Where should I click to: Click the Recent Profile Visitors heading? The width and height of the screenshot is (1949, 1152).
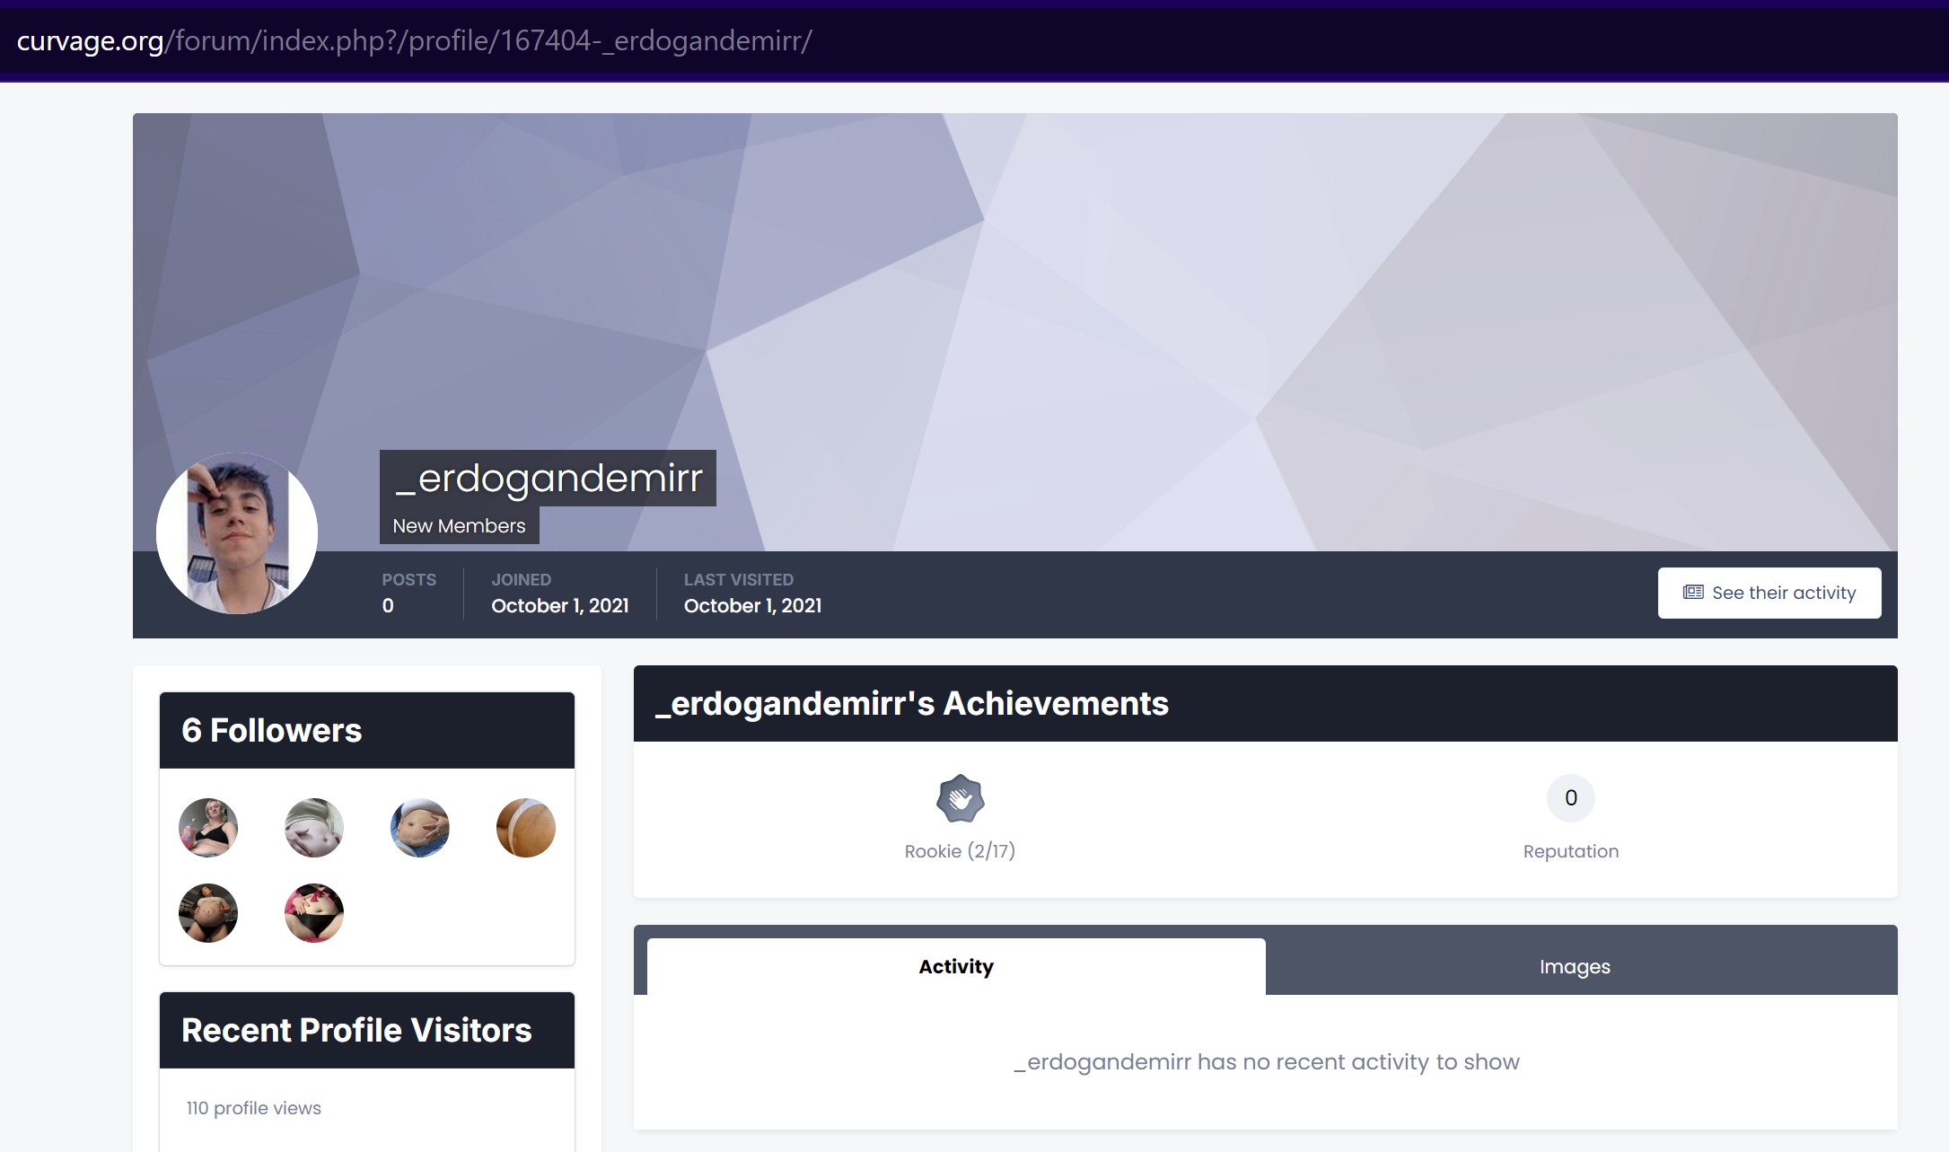[x=356, y=1030]
